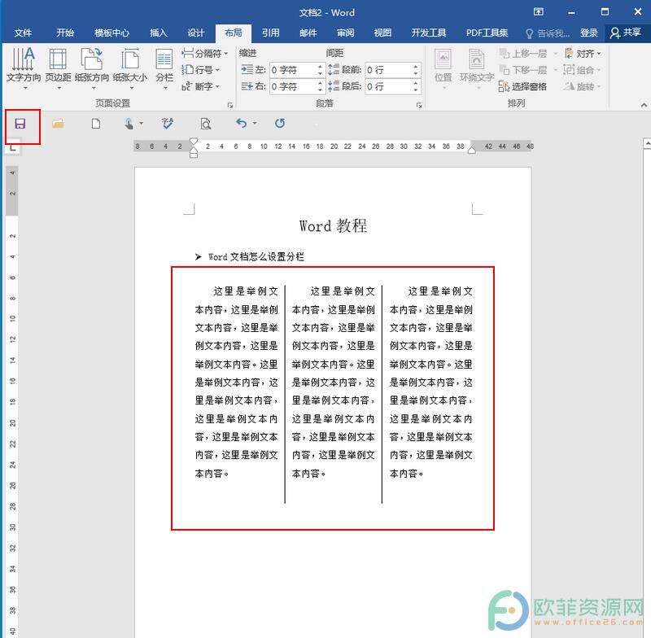Open 分栏 columns menu
651x638 pixels.
[164, 68]
